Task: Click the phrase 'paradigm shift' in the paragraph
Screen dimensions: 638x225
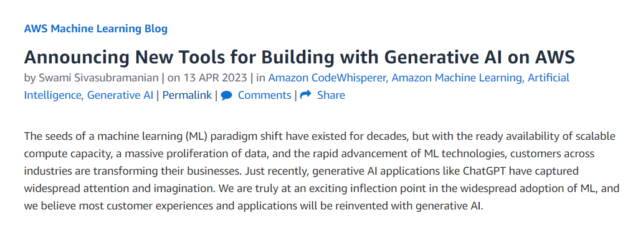Action: click(247, 135)
